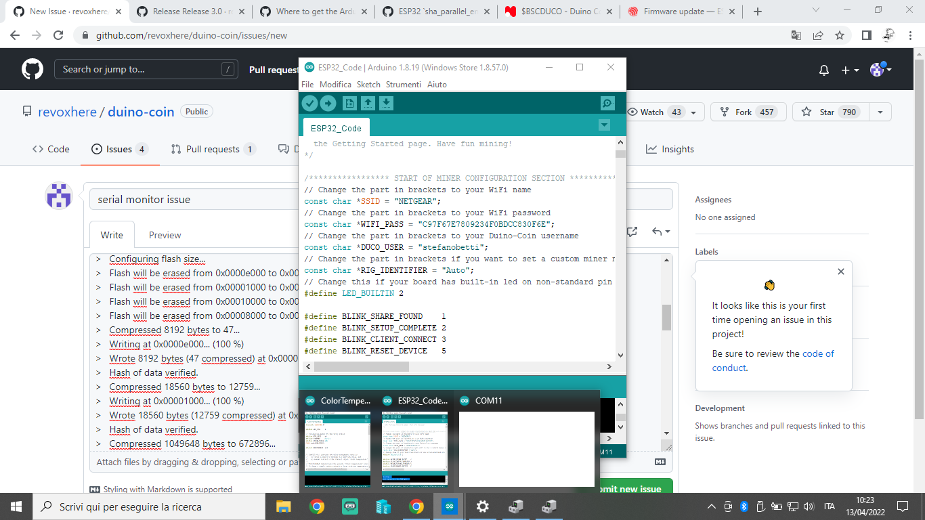925x520 pixels.
Task: Switch to the Pull requests tab
Action: click(x=213, y=149)
